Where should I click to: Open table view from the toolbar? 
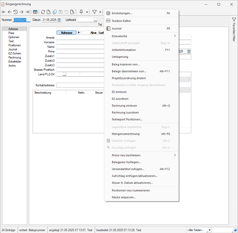click(35, 12)
